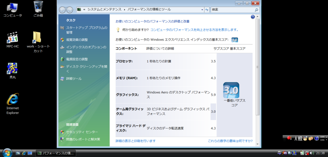Click システムとメンテナンス in breadcrumb

[105, 9]
